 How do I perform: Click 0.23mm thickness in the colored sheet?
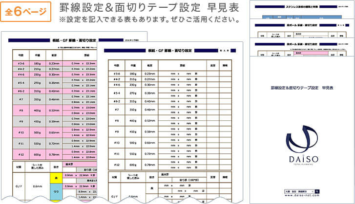click(54, 64)
